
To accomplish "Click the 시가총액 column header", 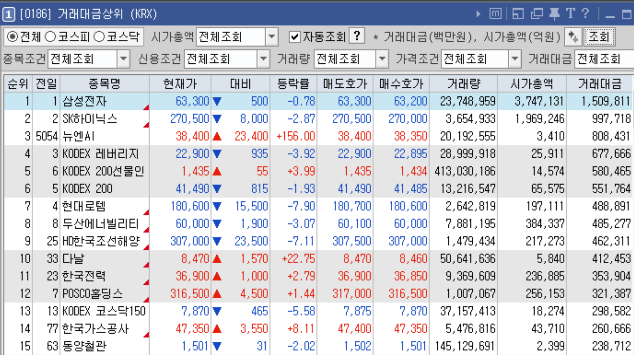I will pos(532,84).
